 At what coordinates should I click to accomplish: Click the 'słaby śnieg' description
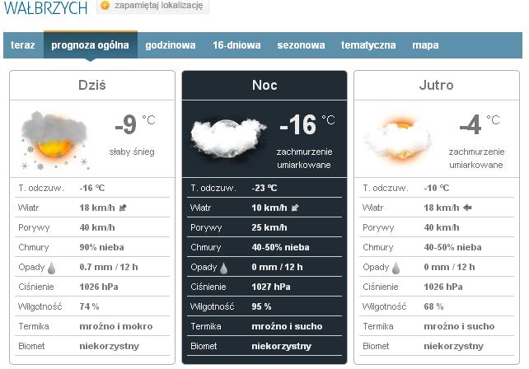132,152
